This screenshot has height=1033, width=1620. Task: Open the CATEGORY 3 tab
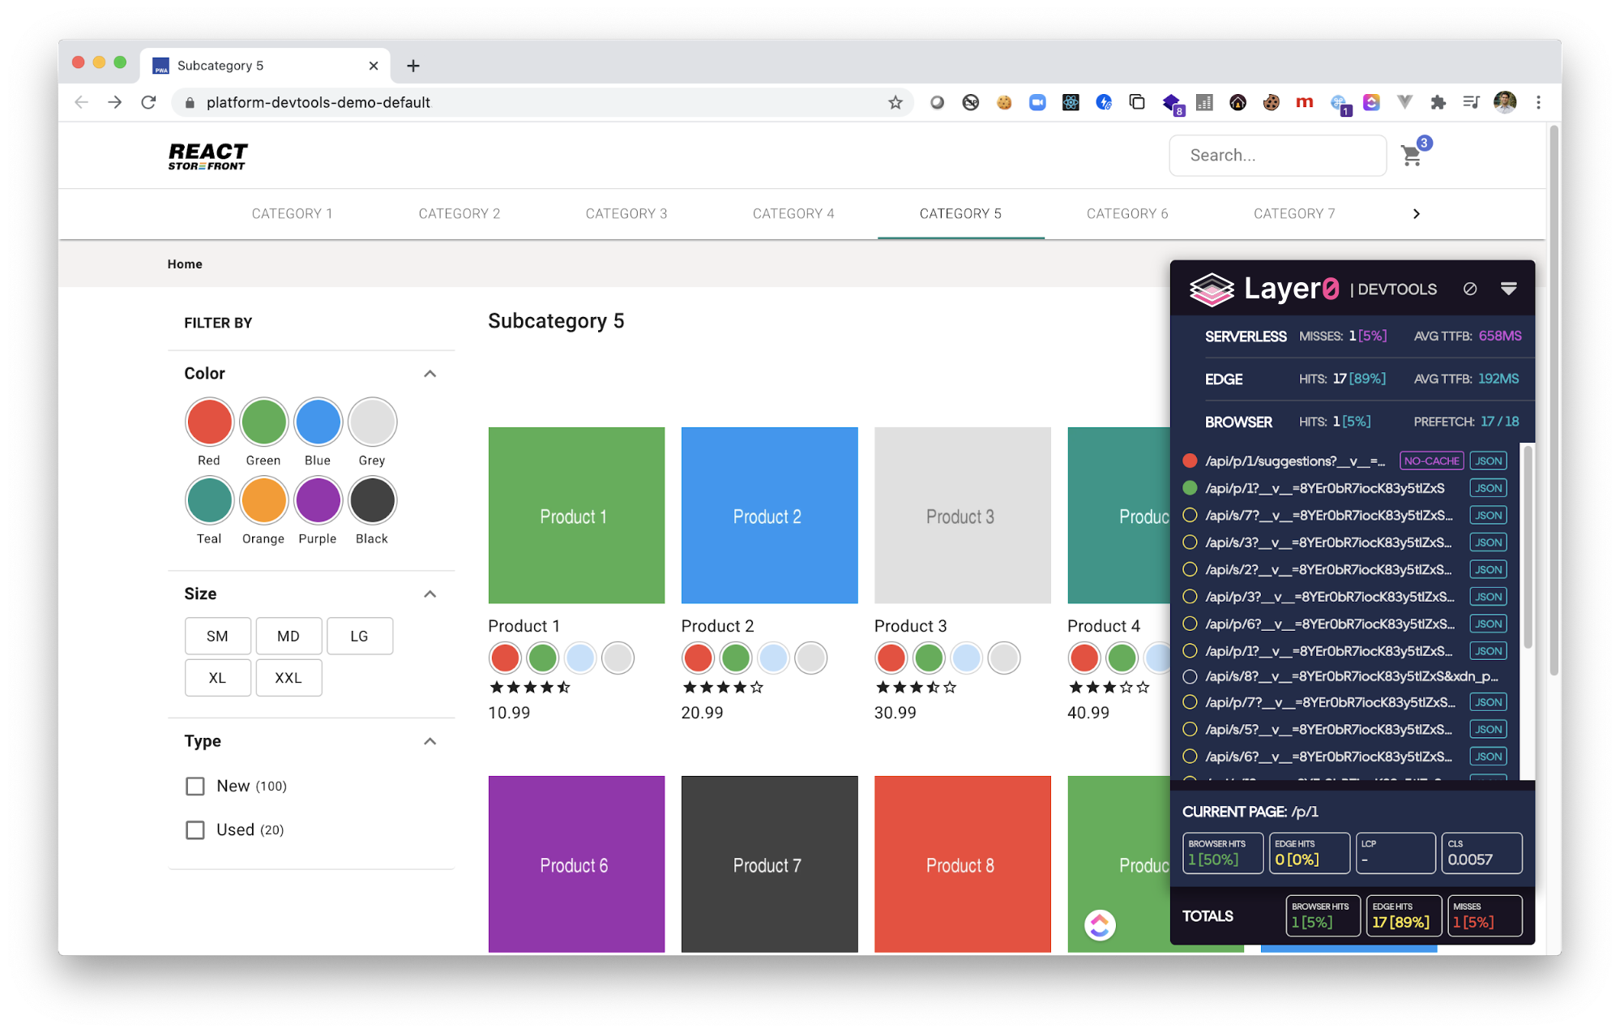(626, 214)
